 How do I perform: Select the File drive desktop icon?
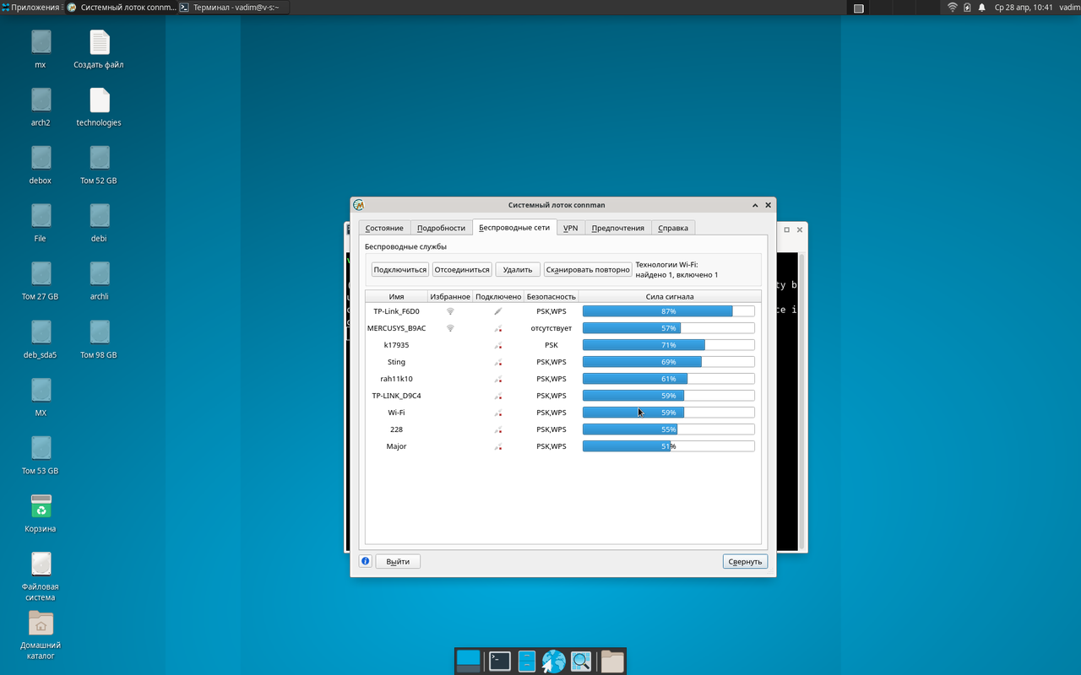pos(41,217)
